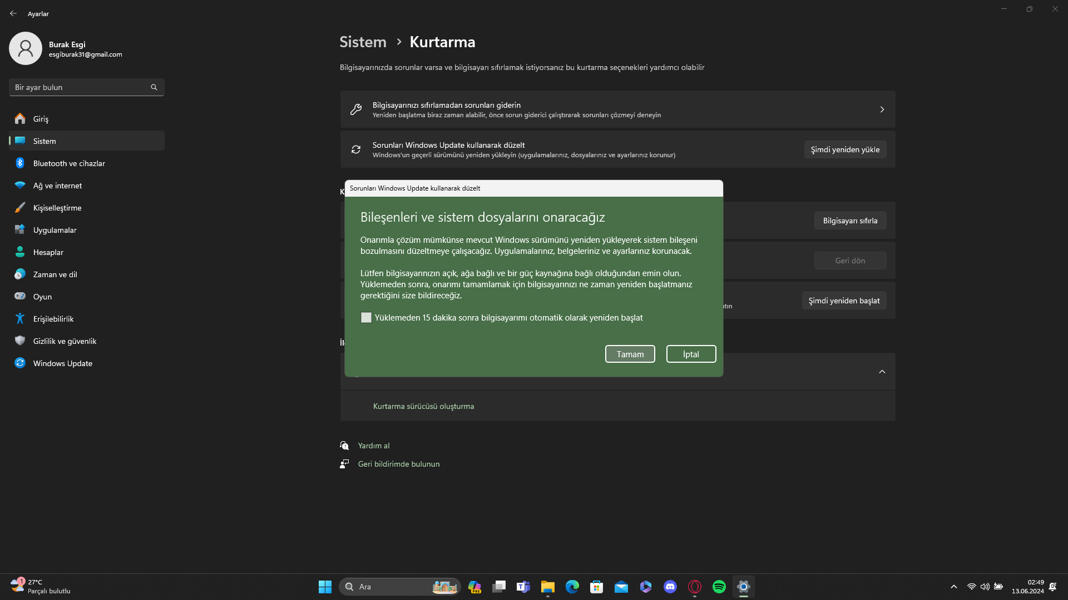
Task: Collapse the help section chevron
Action: 882,372
